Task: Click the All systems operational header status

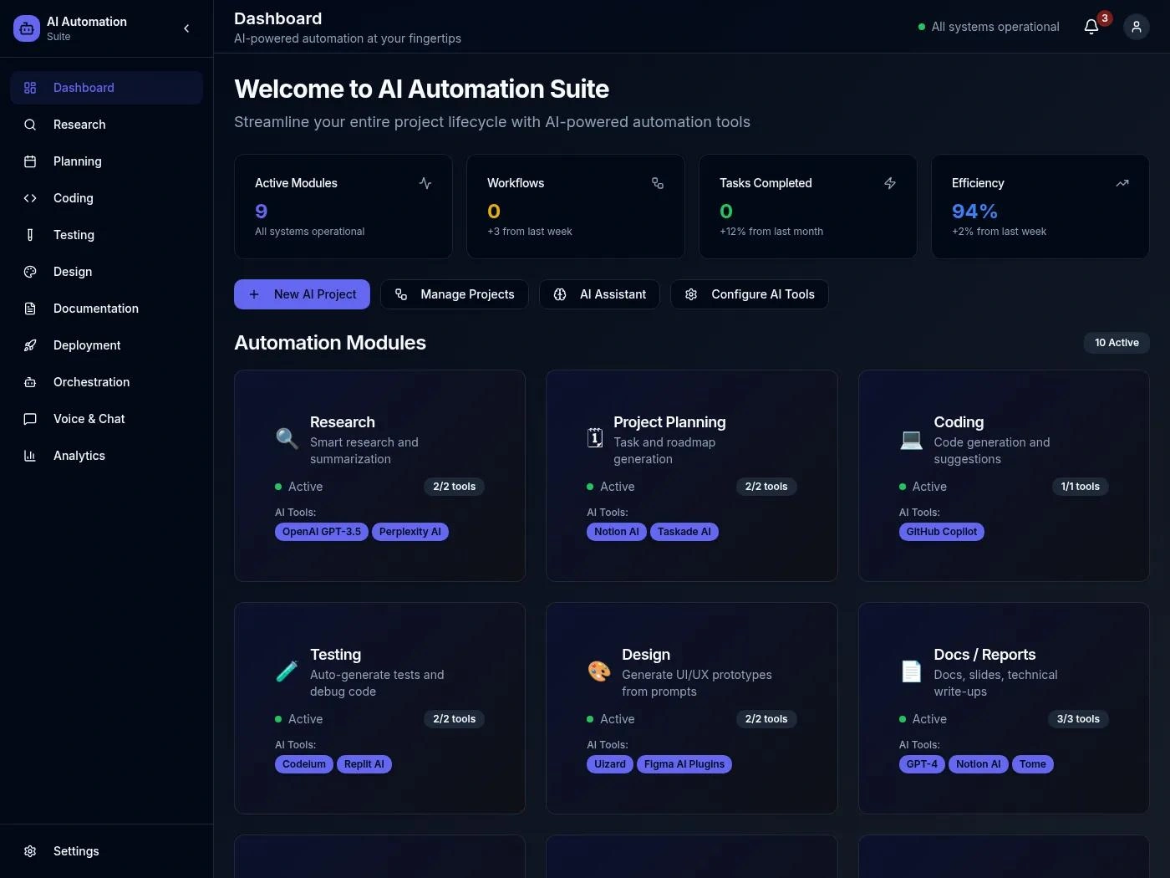Action: point(989,27)
